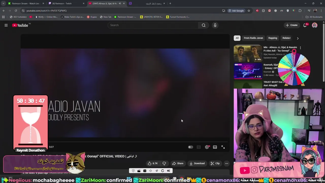Click the Create button

291,25
